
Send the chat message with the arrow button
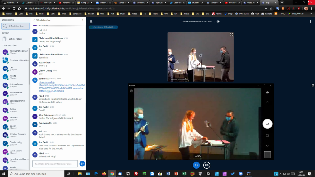82,164
